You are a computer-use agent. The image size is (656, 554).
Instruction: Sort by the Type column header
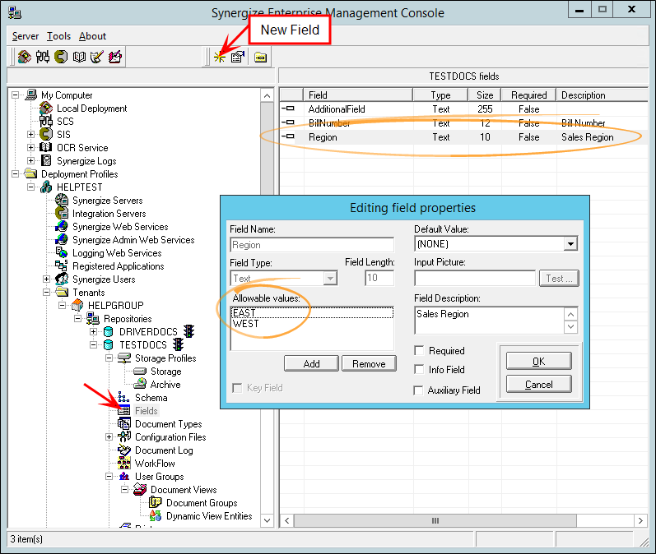440,95
